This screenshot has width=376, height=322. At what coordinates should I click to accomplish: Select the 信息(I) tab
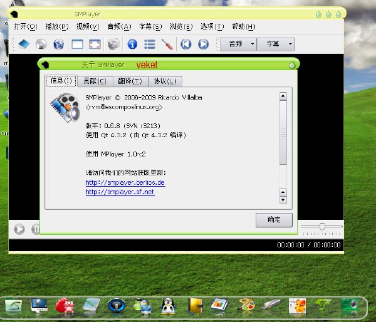tap(61, 81)
